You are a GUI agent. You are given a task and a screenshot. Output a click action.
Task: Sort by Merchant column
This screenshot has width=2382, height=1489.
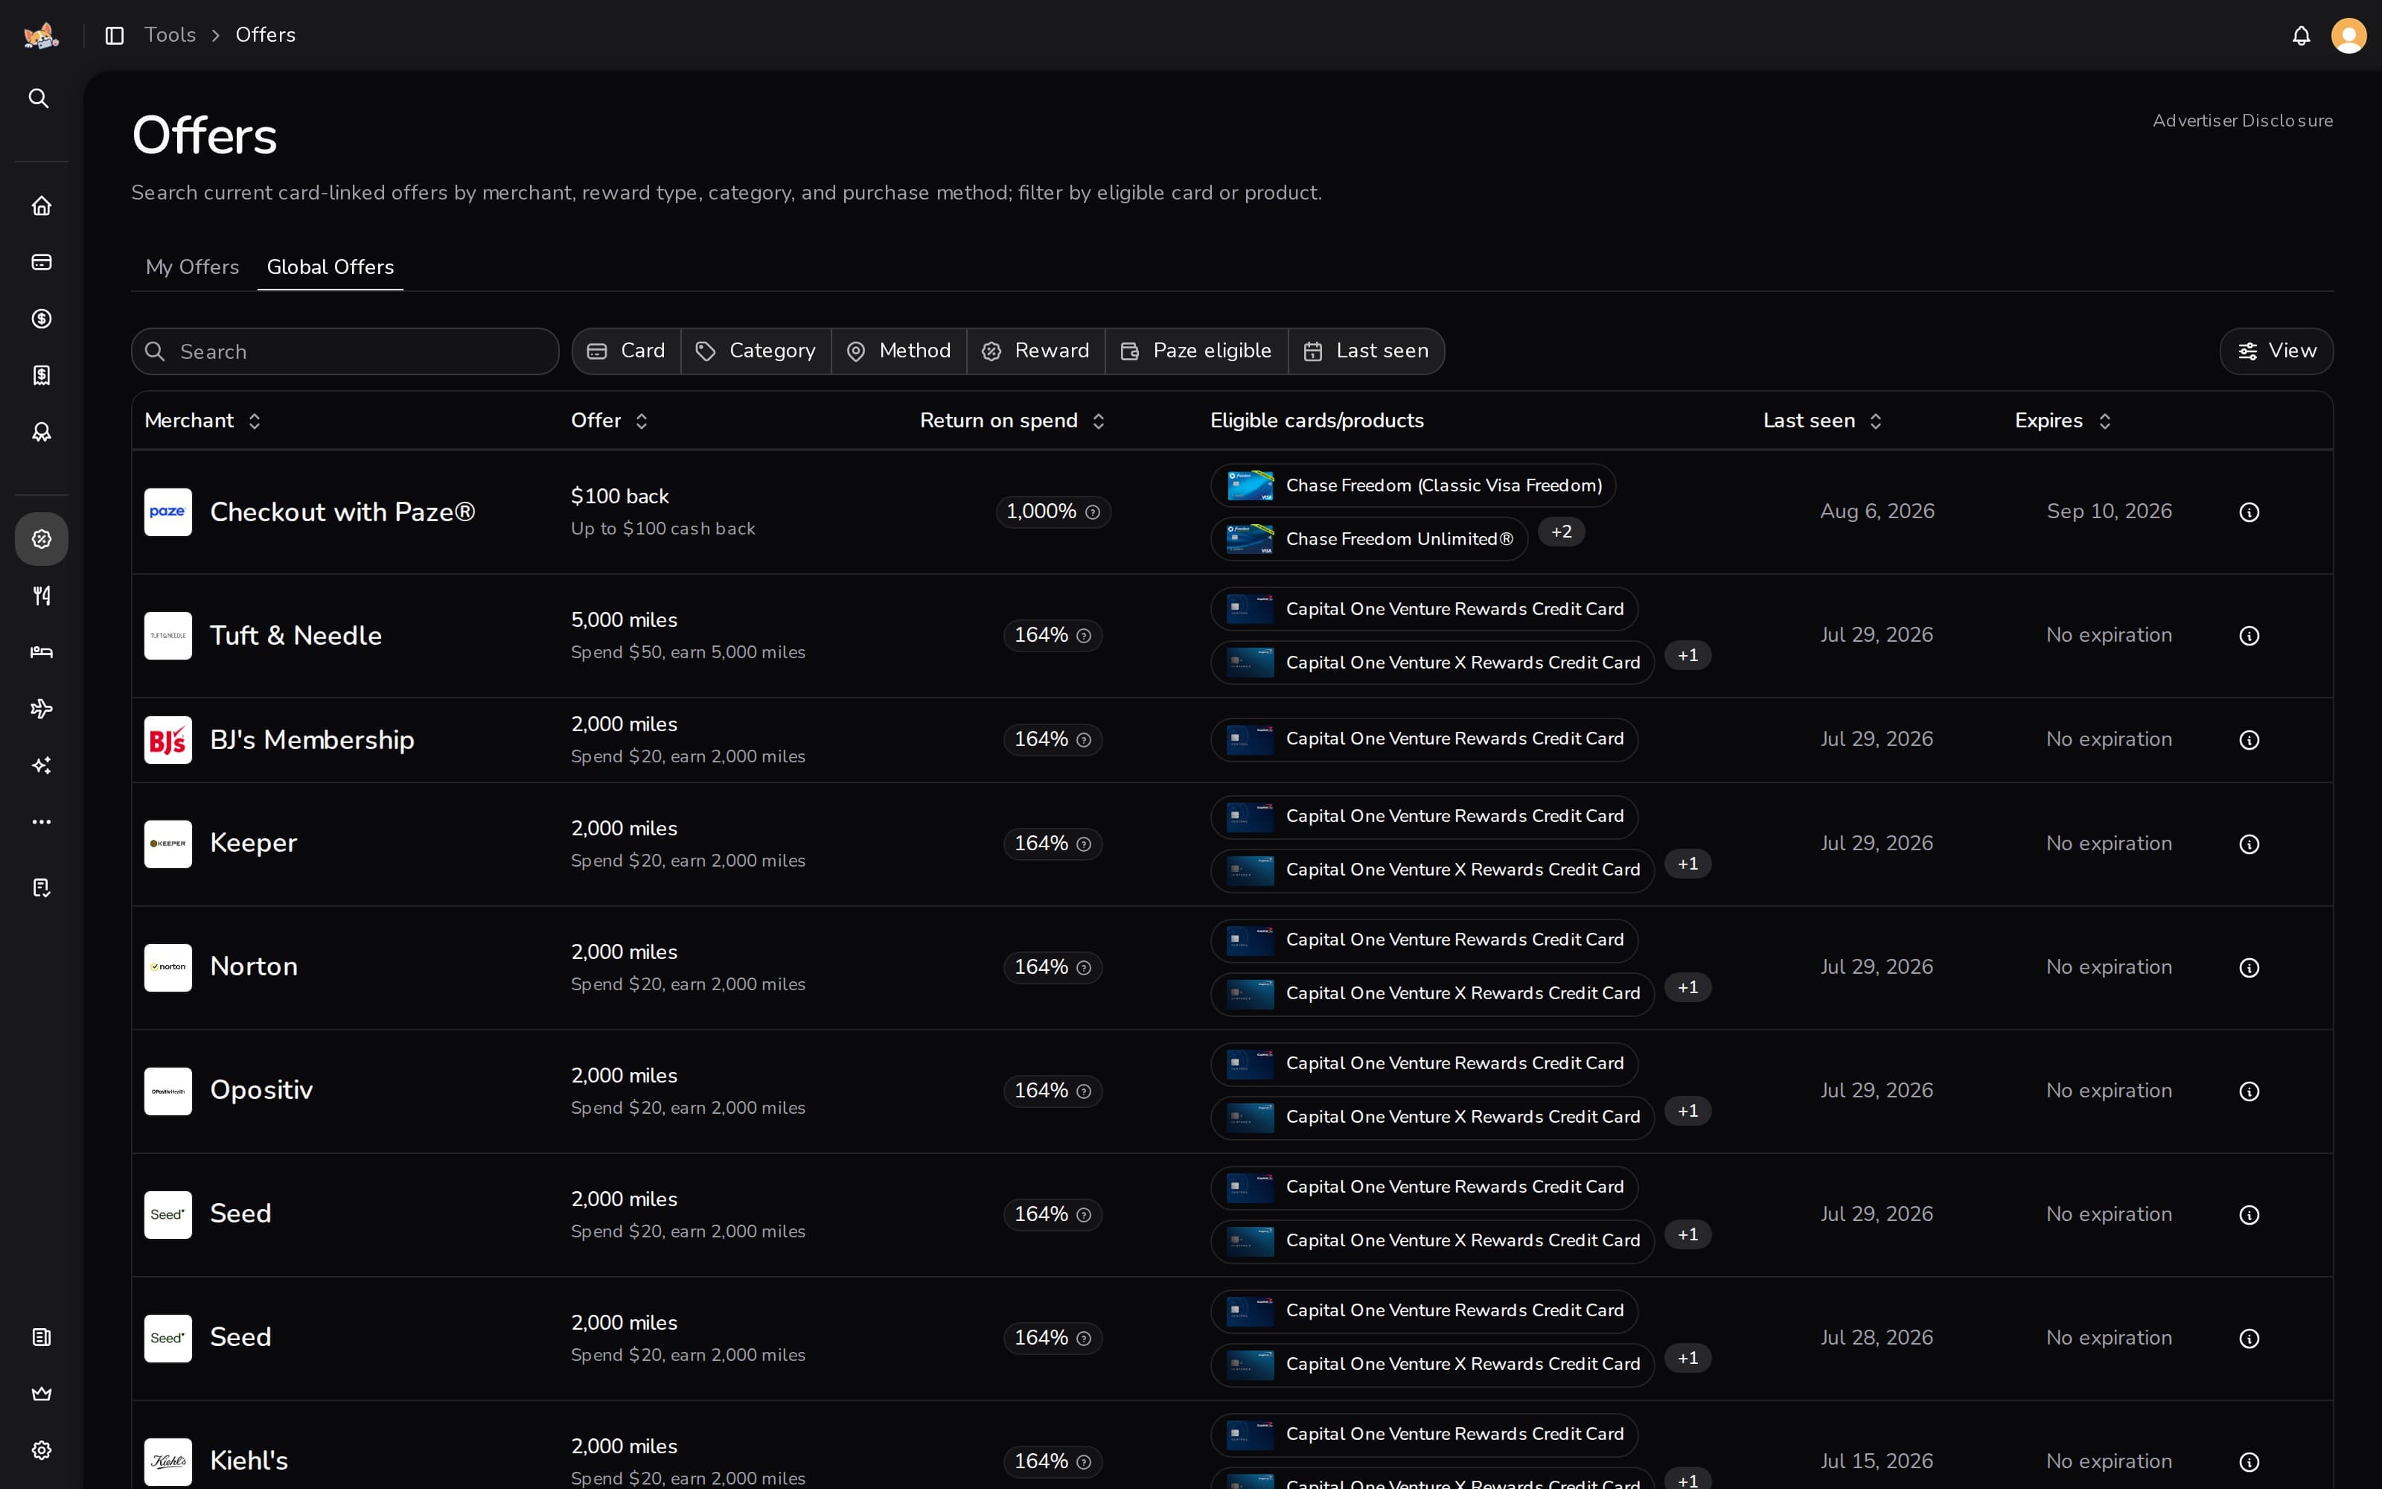pyautogui.click(x=202, y=421)
